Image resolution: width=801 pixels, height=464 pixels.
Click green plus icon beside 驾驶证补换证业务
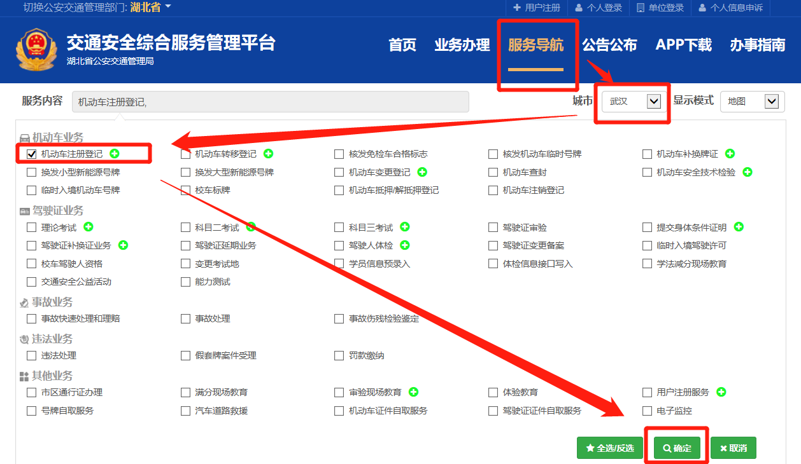(123, 245)
